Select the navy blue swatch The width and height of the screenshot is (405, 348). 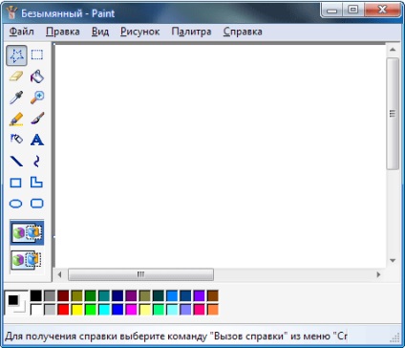[117, 295]
